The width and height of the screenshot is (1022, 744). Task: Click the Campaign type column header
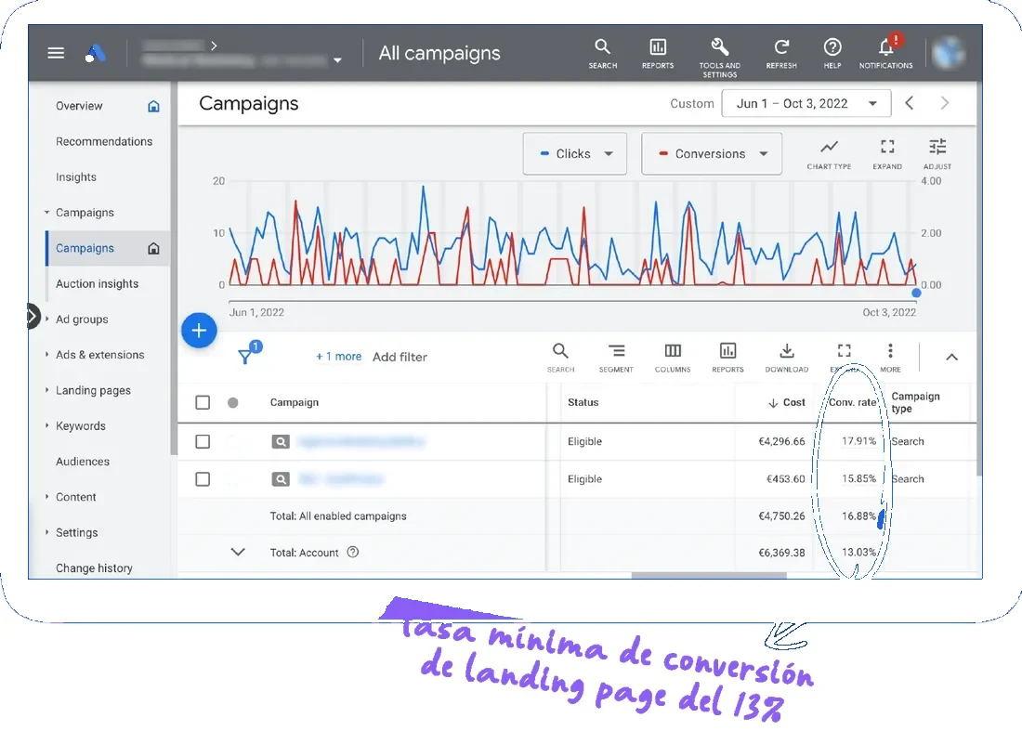coord(915,402)
